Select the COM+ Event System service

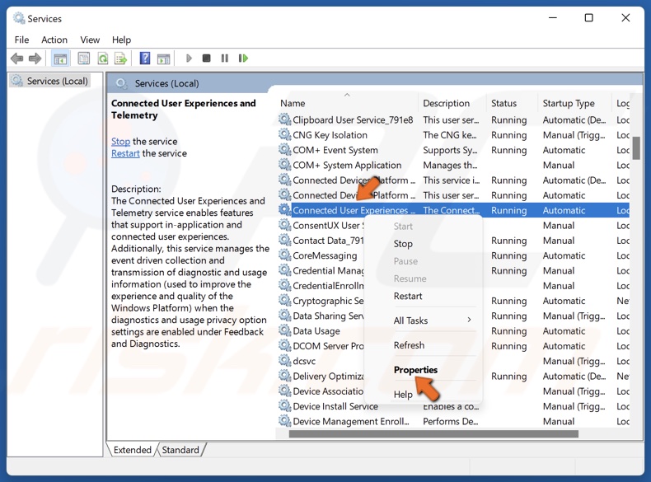pos(453,150)
